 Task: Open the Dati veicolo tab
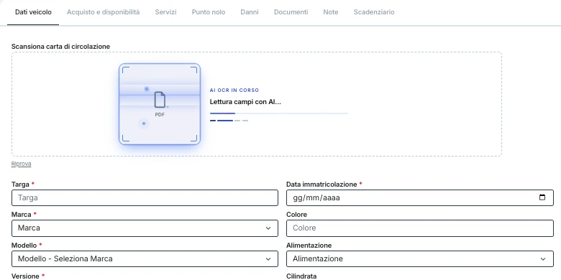(x=33, y=12)
